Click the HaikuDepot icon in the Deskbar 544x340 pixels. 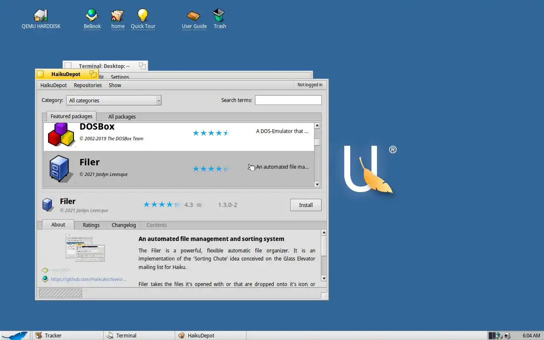pyautogui.click(x=181, y=335)
